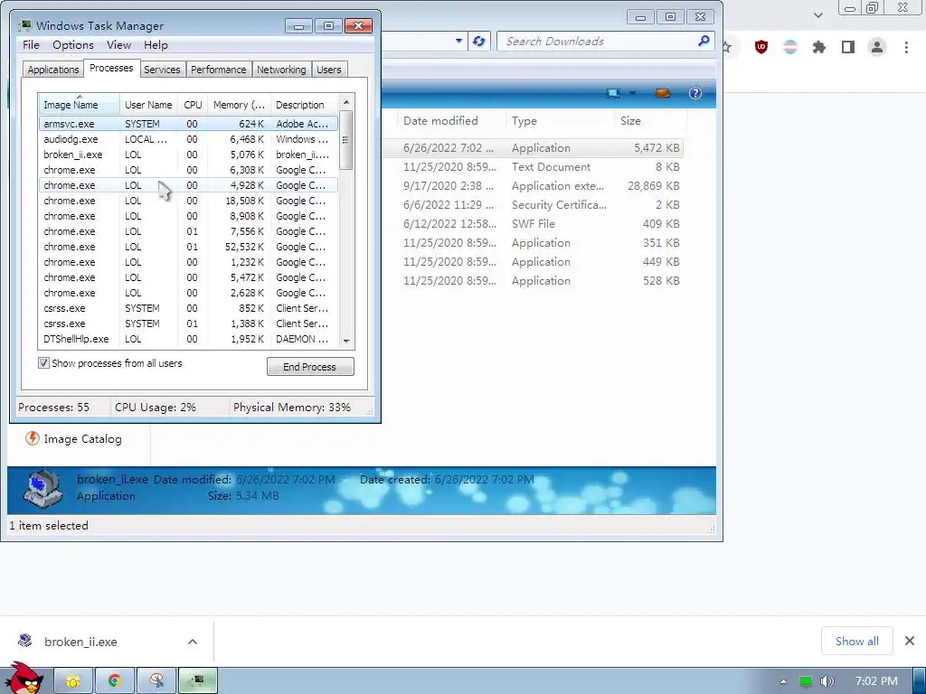The width and height of the screenshot is (926, 694).
Task: Select the DTShellHlp.exe process row
Action: (188, 339)
